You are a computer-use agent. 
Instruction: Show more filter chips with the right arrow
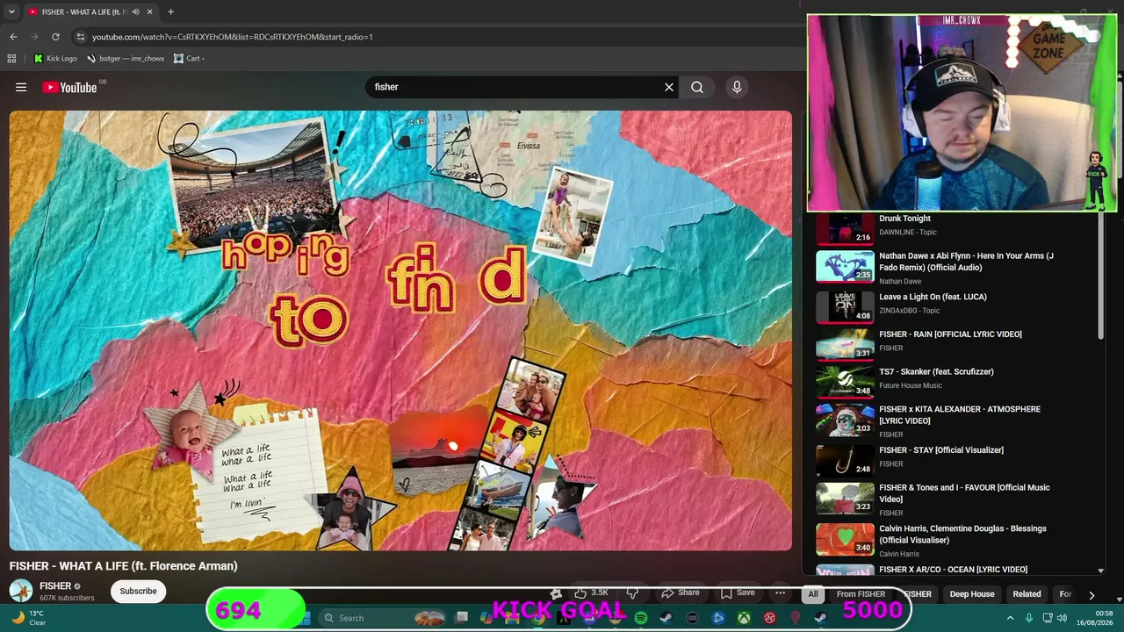(1092, 594)
